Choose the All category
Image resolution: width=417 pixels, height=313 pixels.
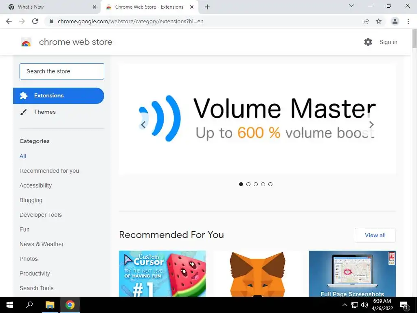(x=23, y=156)
